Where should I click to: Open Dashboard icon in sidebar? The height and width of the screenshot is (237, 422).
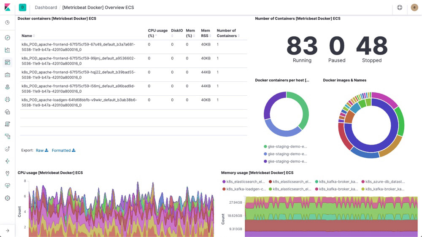coord(8,62)
